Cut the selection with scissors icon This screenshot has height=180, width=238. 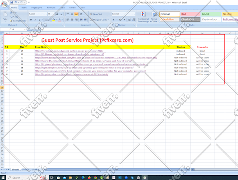pyautogui.click(x=11, y=13)
